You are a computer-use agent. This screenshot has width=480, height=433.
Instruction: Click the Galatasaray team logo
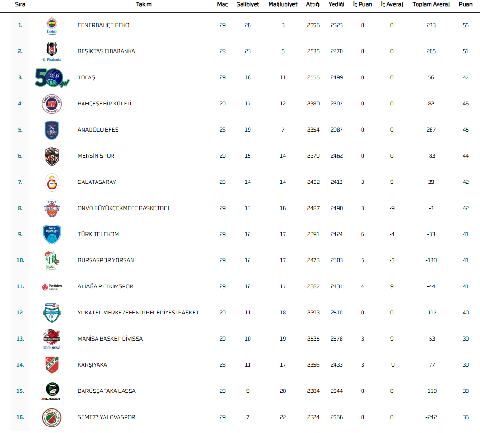click(52, 182)
